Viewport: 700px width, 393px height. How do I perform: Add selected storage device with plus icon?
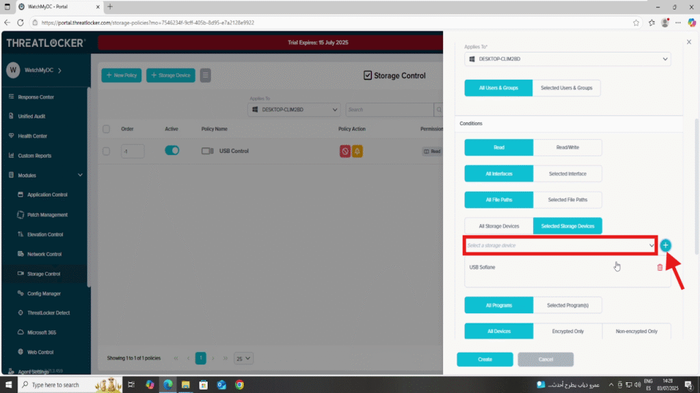(x=665, y=246)
